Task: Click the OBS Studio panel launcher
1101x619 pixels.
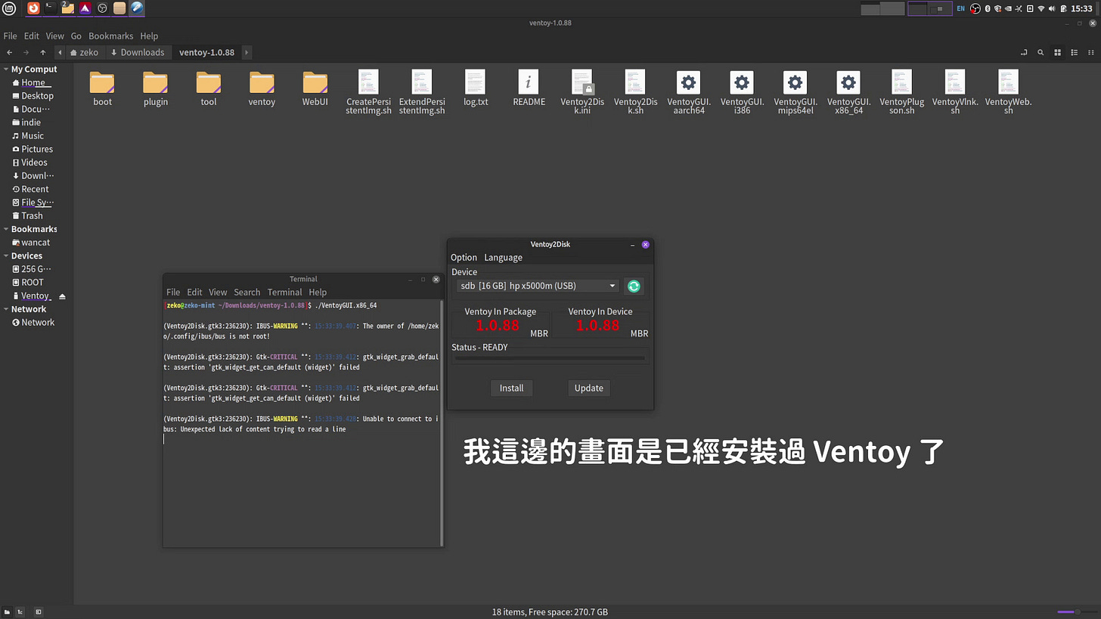Action: pos(102,8)
